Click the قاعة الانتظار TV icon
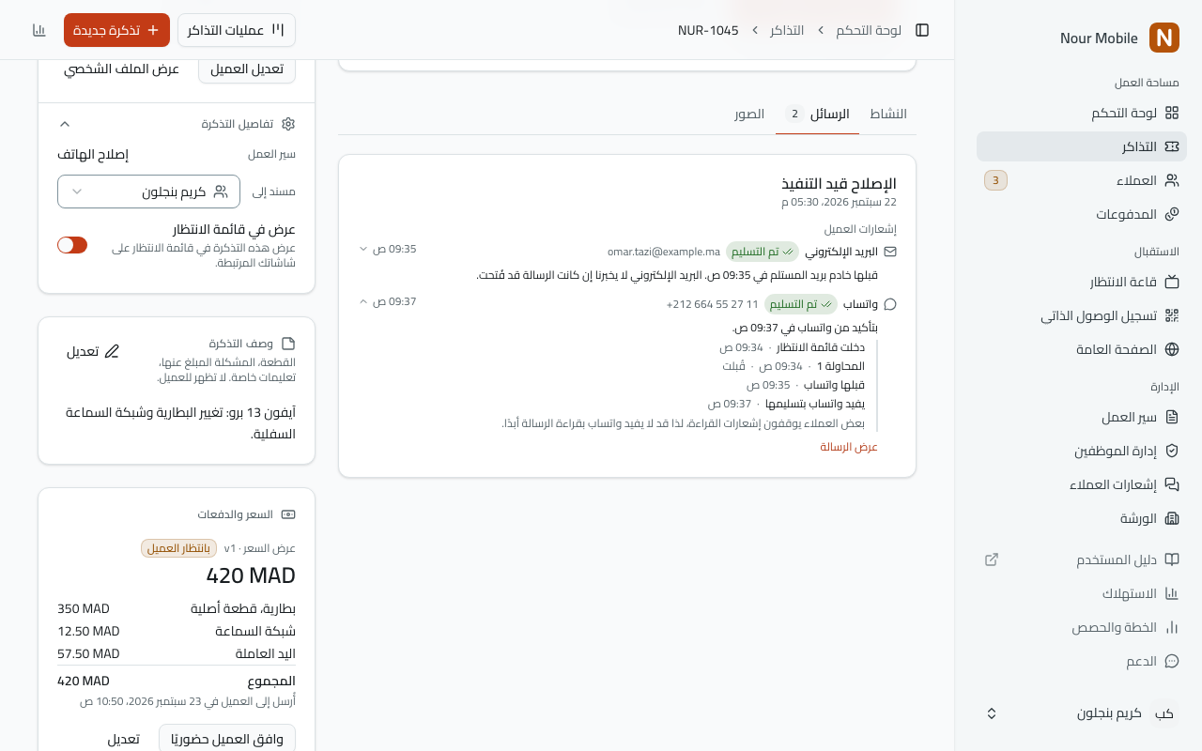This screenshot has height=751, width=1202. click(1172, 282)
